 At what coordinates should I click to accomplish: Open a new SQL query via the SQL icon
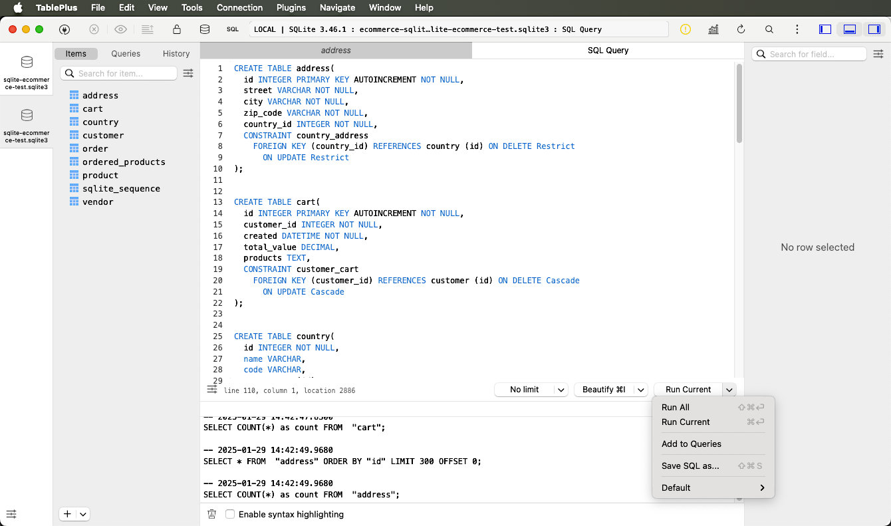point(232,29)
